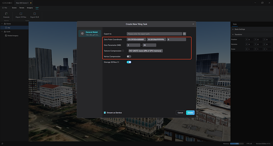Screen dimensions: 273x146
Task: Click the Size Parameter (MB) label
Action: (112, 45)
